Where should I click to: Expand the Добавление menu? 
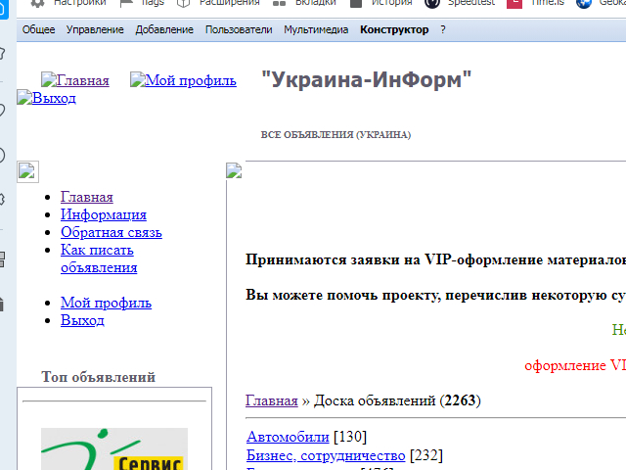(x=164, y=30)
